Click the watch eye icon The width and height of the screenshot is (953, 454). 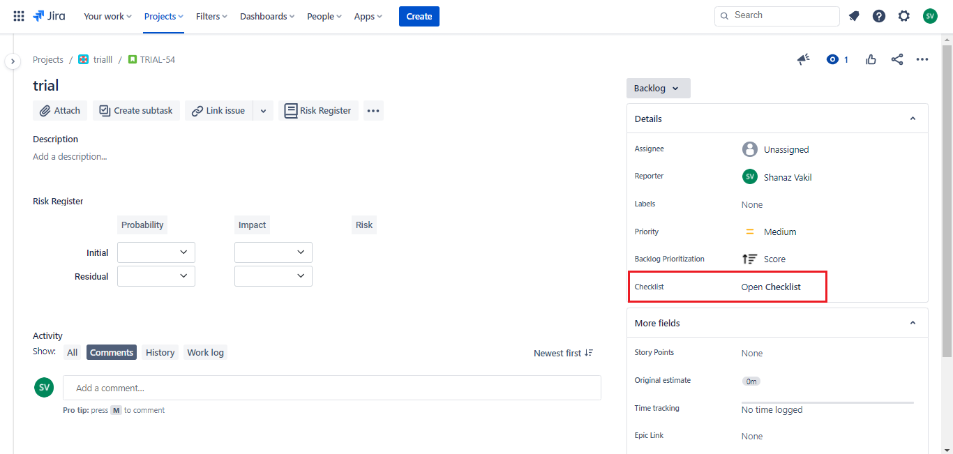coord(832,59)
